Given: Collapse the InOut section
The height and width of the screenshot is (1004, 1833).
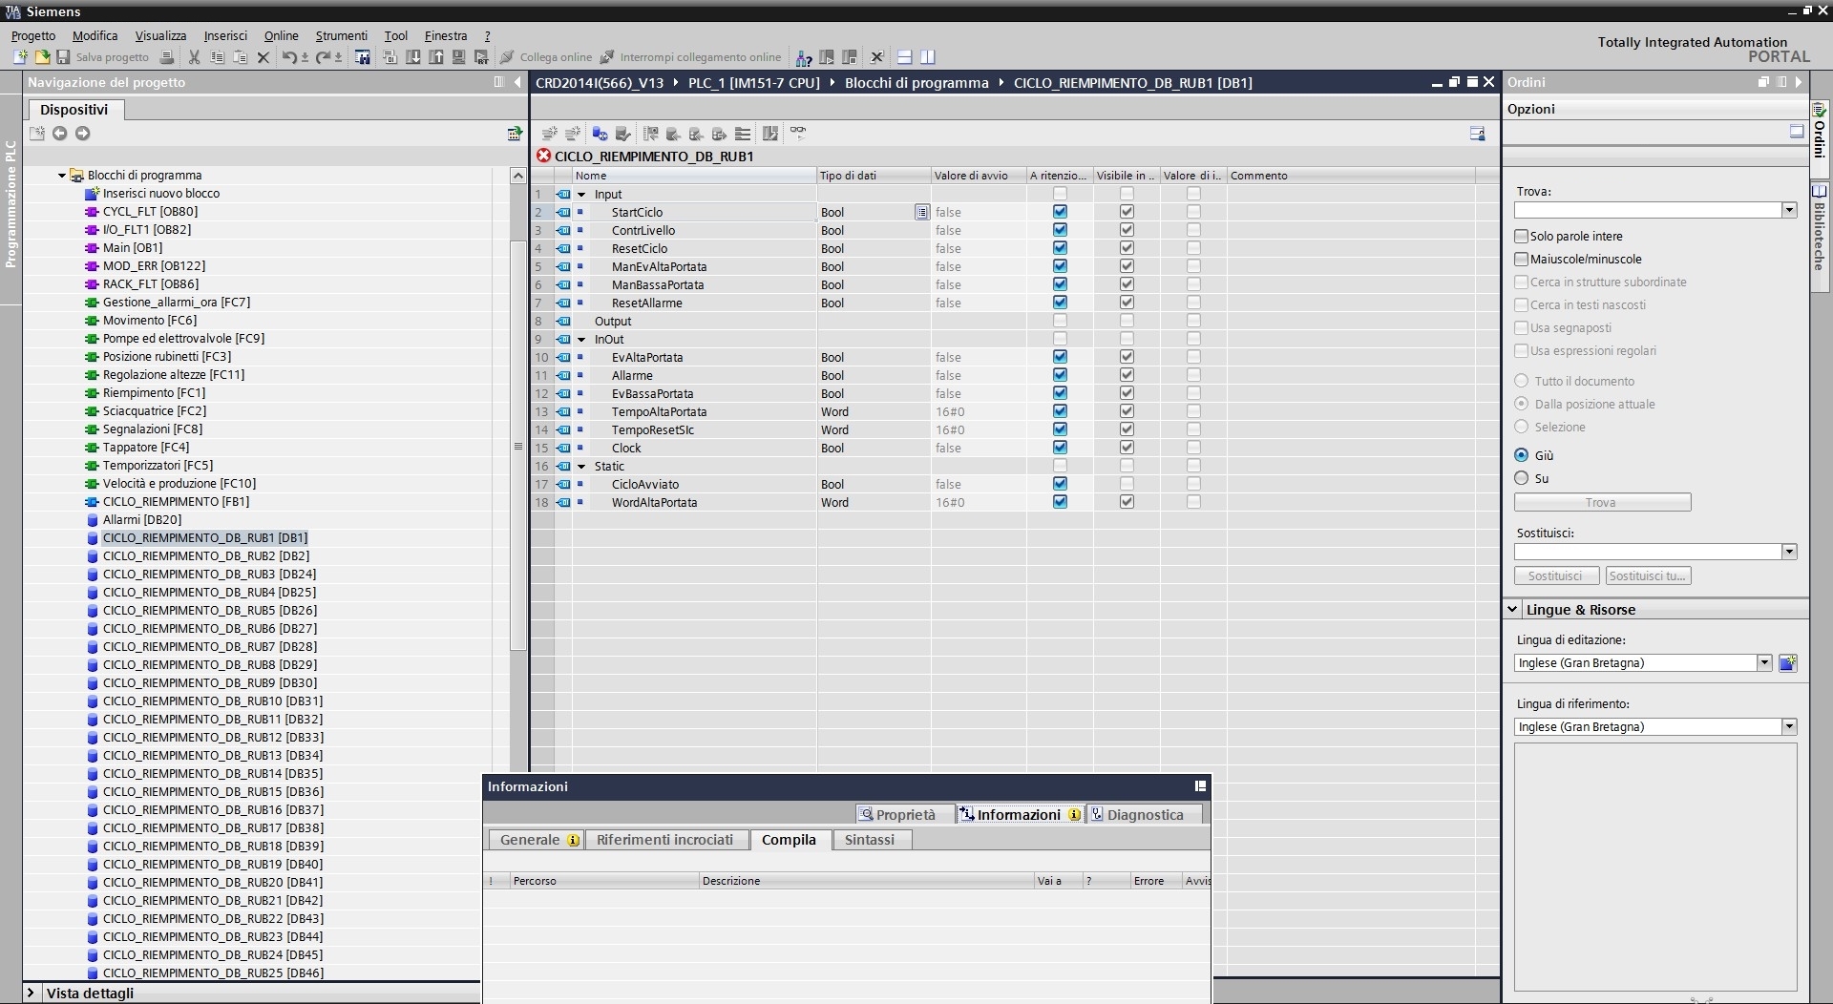Looking at the screenshot, I should 581,340.
